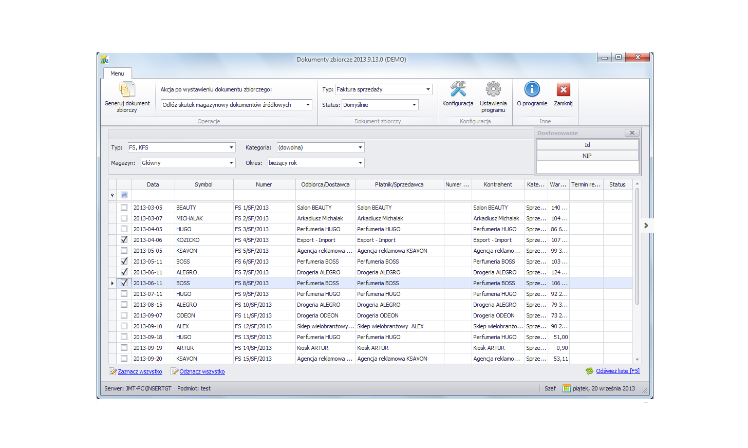Image resolution: width=748 pixels, height=448 pixels.
Task: Check the row FS 2/SF/2013 checkbox
Action: coord(124,218)
